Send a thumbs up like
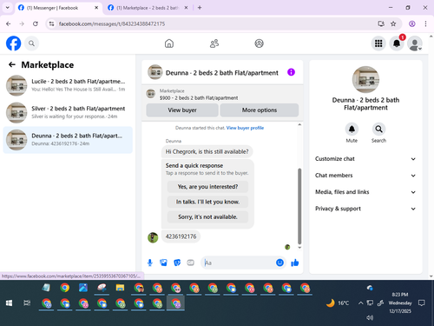434x326 pixels. tap(295, 263)
